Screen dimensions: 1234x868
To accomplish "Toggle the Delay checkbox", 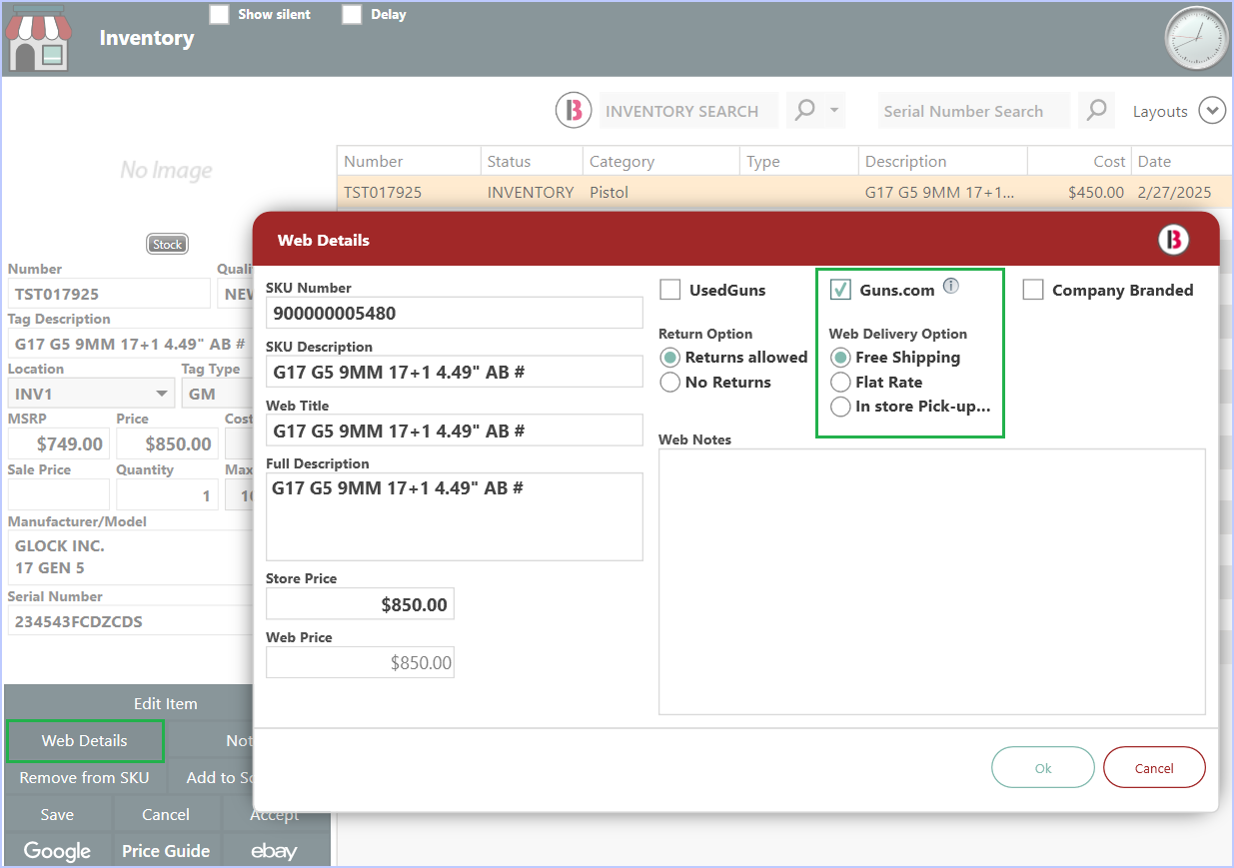I will click(352, 15).
